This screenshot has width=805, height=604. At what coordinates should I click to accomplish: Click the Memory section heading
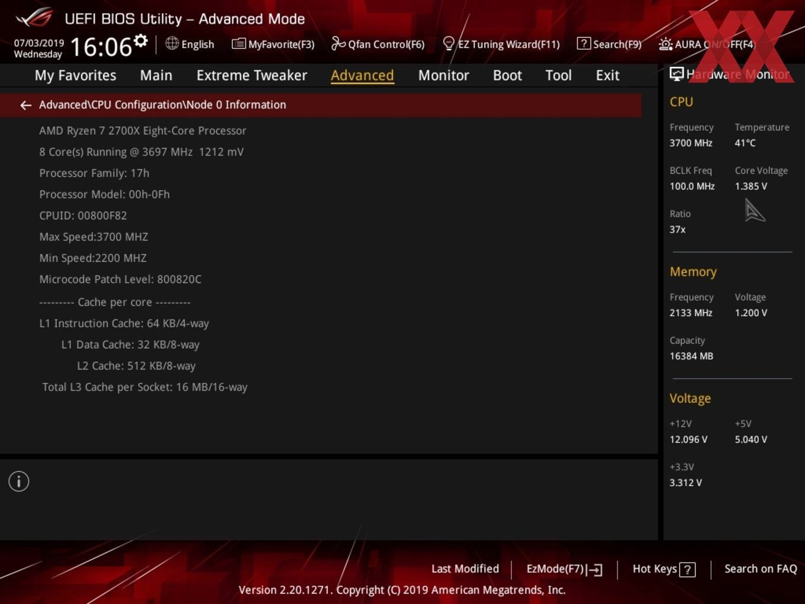click(x=693, y=272)
